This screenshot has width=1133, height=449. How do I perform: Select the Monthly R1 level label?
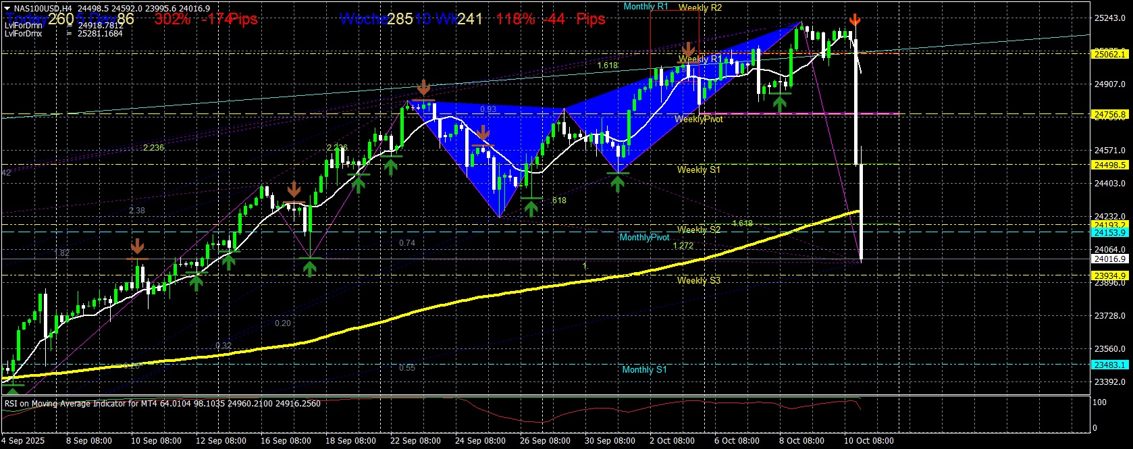pyautogui.click(x=645, y=7)
